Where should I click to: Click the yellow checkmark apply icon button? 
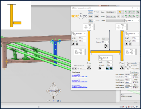click(120, 12)
